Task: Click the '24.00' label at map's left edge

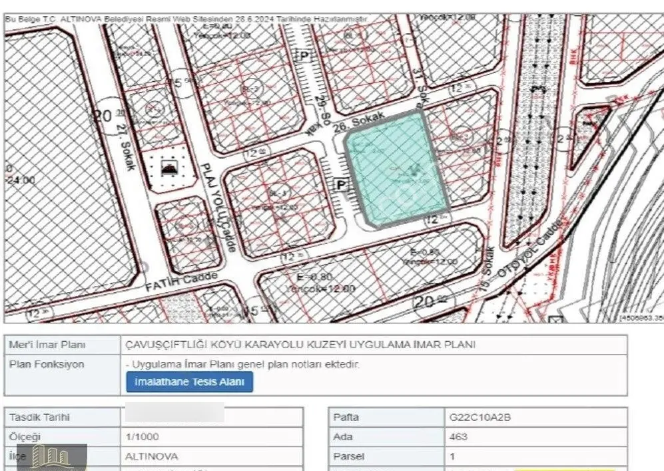Action: (21, 180)
